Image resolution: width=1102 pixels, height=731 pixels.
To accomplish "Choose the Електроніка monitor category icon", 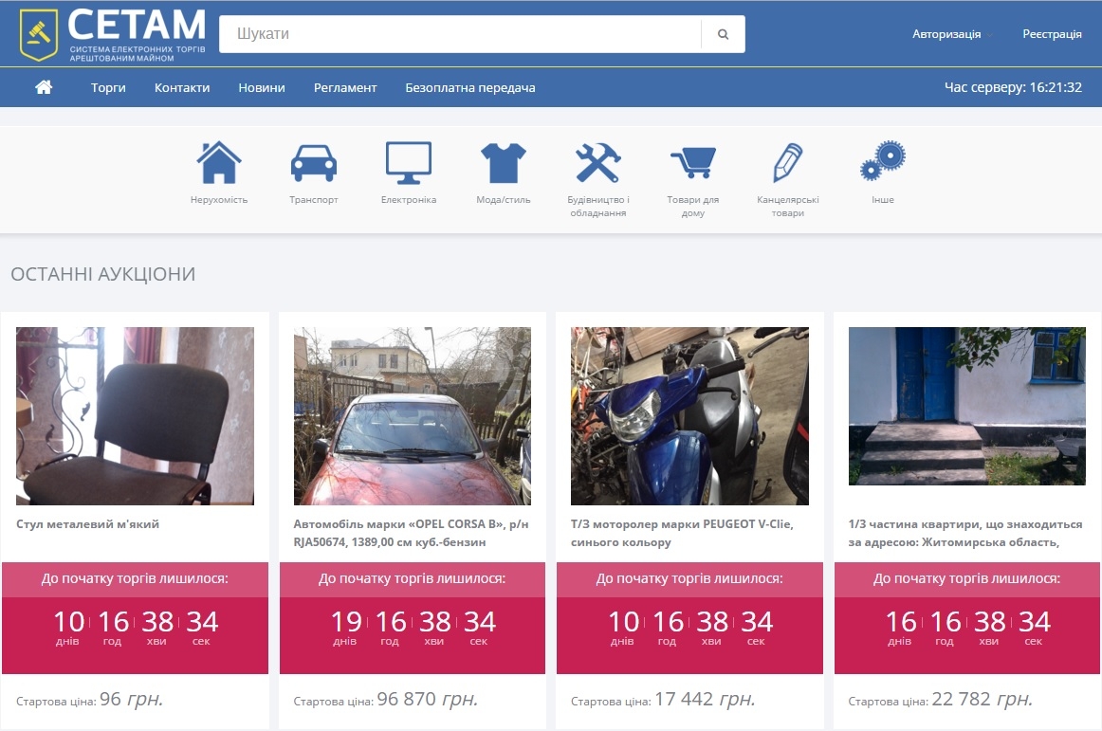I will [x=409, y=163].
